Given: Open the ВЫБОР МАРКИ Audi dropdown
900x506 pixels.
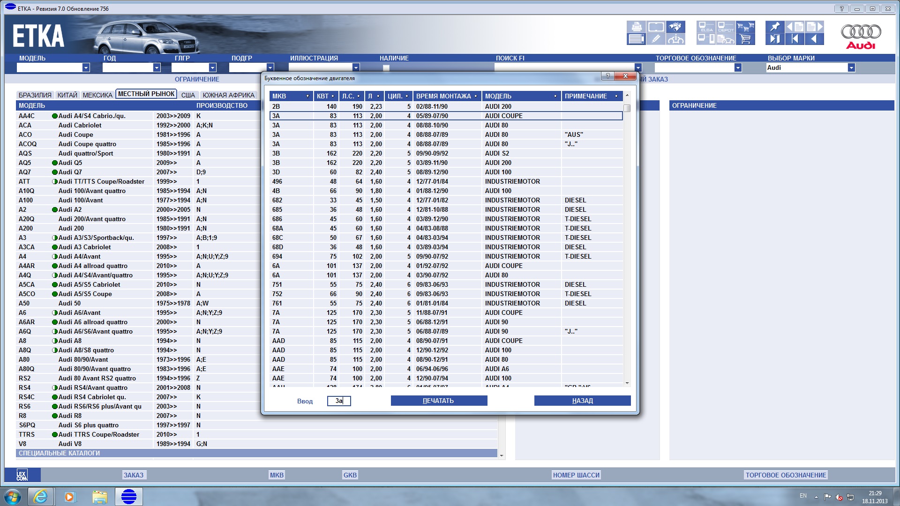Looking at the screenshot, I should 851,68.
